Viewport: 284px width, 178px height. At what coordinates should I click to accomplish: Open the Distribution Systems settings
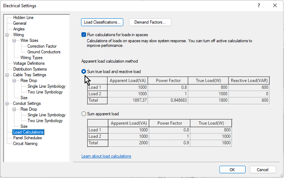click(x=30, y=69)
